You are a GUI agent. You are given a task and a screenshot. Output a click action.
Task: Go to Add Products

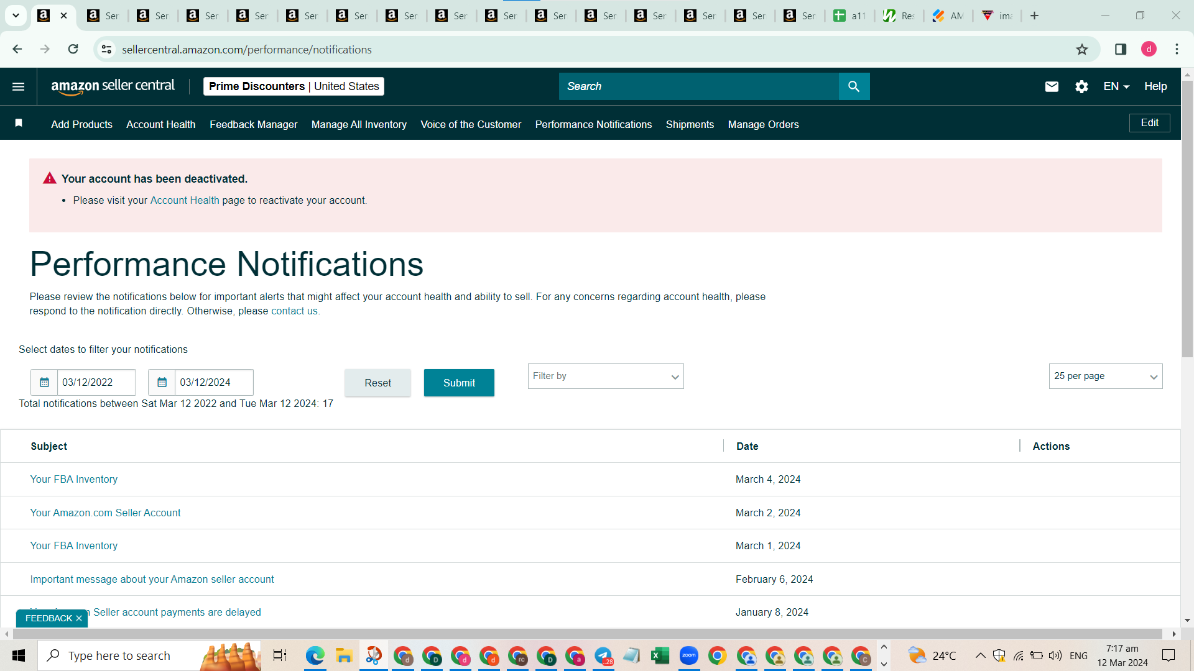81,124
